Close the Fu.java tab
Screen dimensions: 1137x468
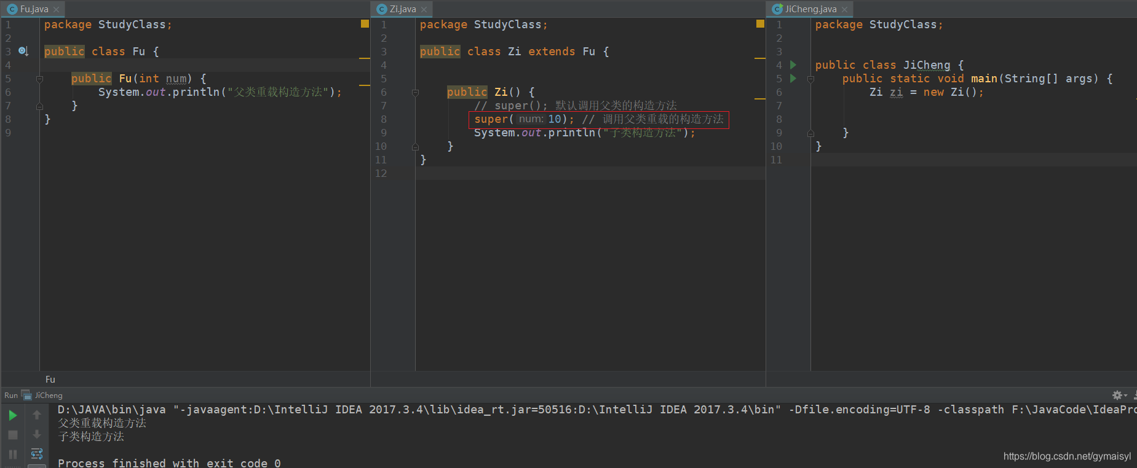point(56,9)
